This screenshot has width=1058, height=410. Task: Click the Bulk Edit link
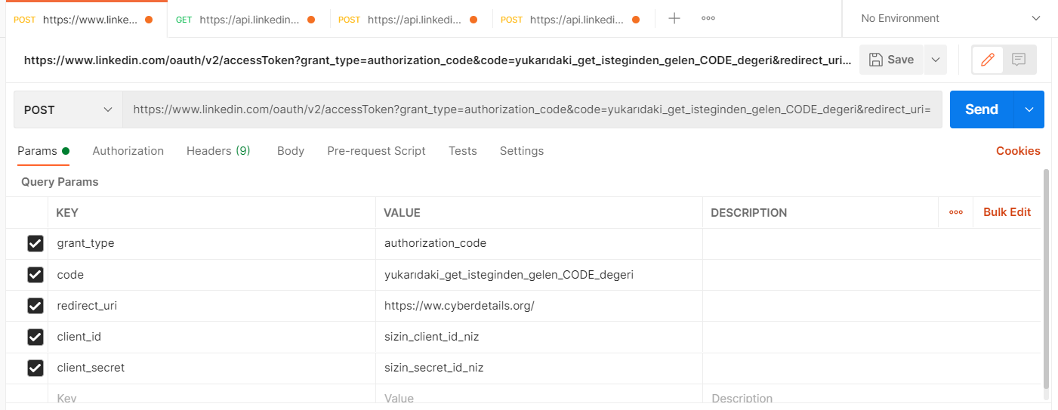(x=1007, y=212)
